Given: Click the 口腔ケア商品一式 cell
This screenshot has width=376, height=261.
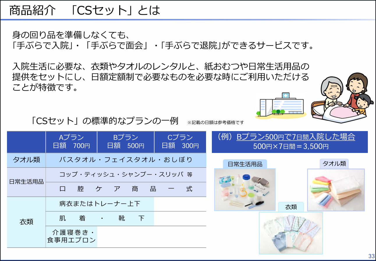Looking at the screenshot, I should pos(126,189).
